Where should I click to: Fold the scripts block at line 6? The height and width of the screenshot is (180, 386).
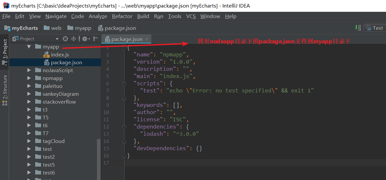[x=124, y=84]
